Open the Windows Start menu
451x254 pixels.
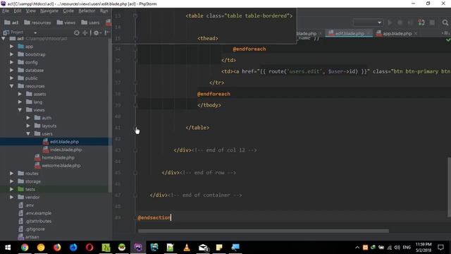[x=8, y=248]
